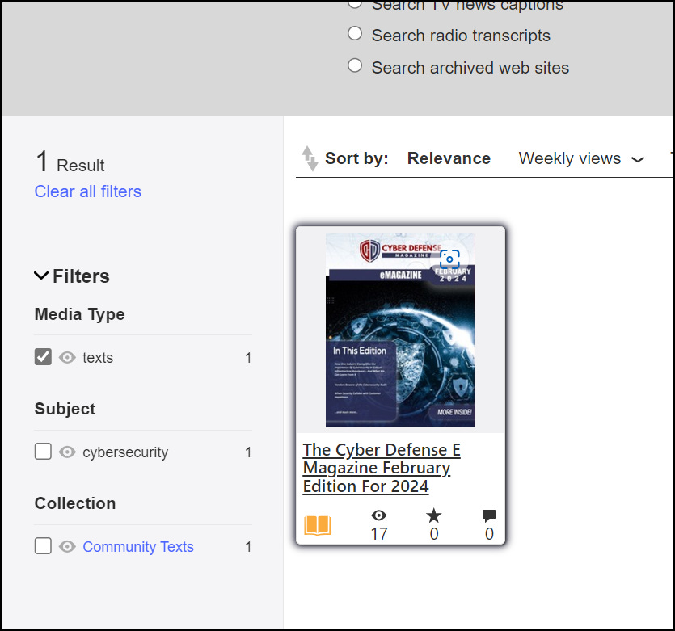Click the 'Sort by:' label
This screenshot has height=631, width=675.
(356, 158)
